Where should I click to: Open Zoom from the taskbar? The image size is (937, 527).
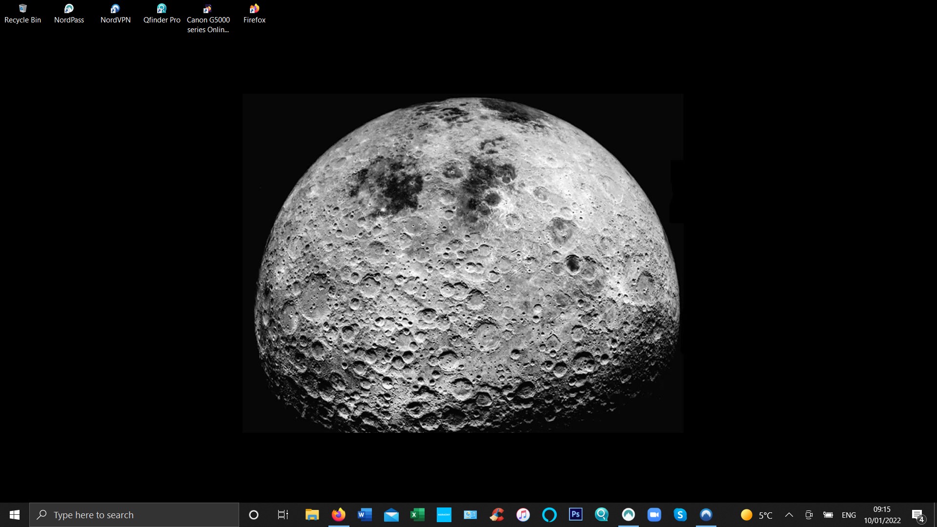654,515
